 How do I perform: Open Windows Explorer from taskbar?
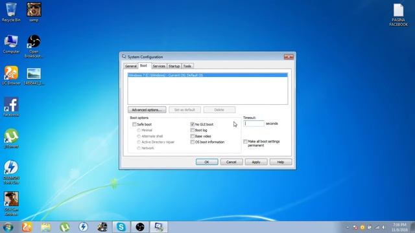click(x=46, y=227)
